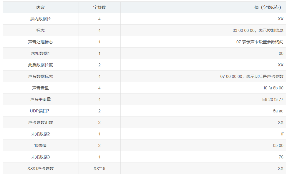Click value 5a ae
The image size is (290, 177).
point(278,111)
